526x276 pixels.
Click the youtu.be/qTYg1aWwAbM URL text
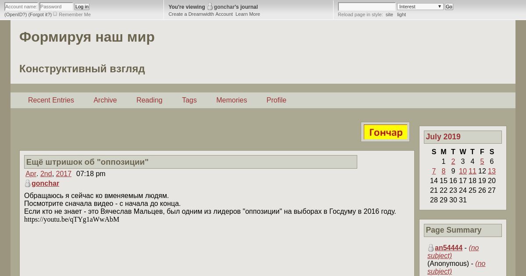(x=71, y=219)
